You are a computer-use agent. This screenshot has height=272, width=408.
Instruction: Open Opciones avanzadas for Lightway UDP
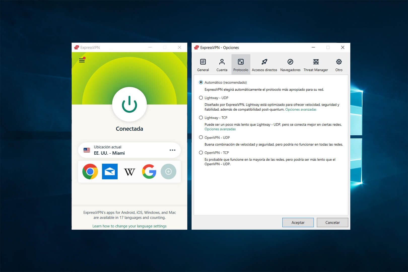click(x=301, y=110)
